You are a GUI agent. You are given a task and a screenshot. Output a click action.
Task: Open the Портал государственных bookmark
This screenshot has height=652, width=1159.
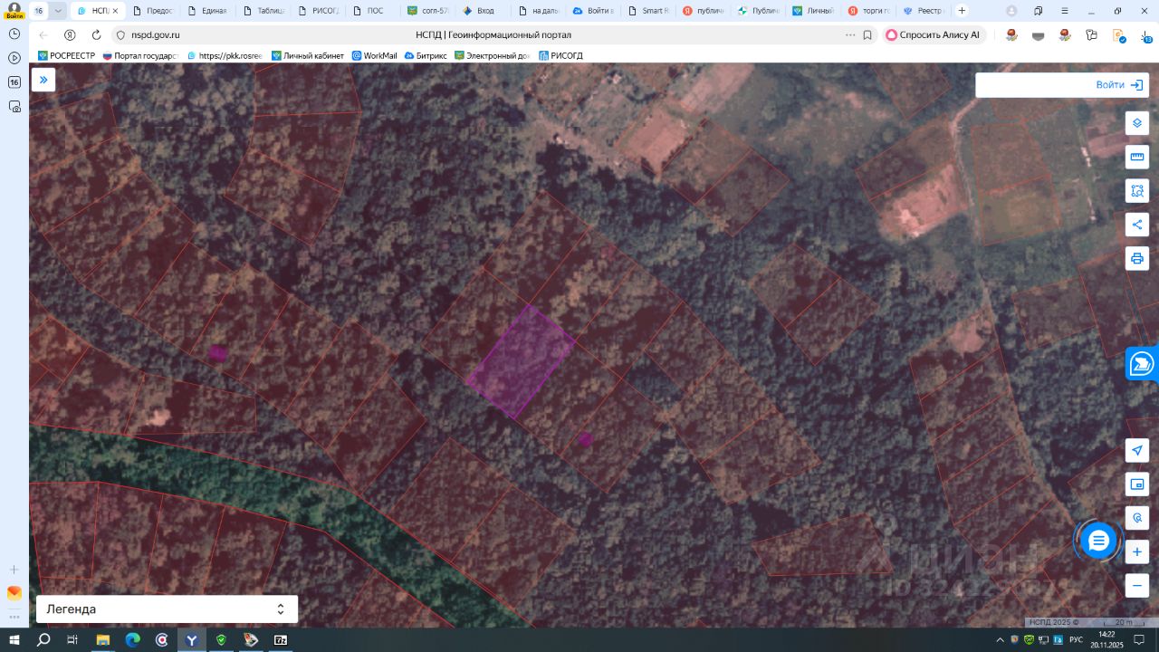pyautogui.click(x=139, y=55)
